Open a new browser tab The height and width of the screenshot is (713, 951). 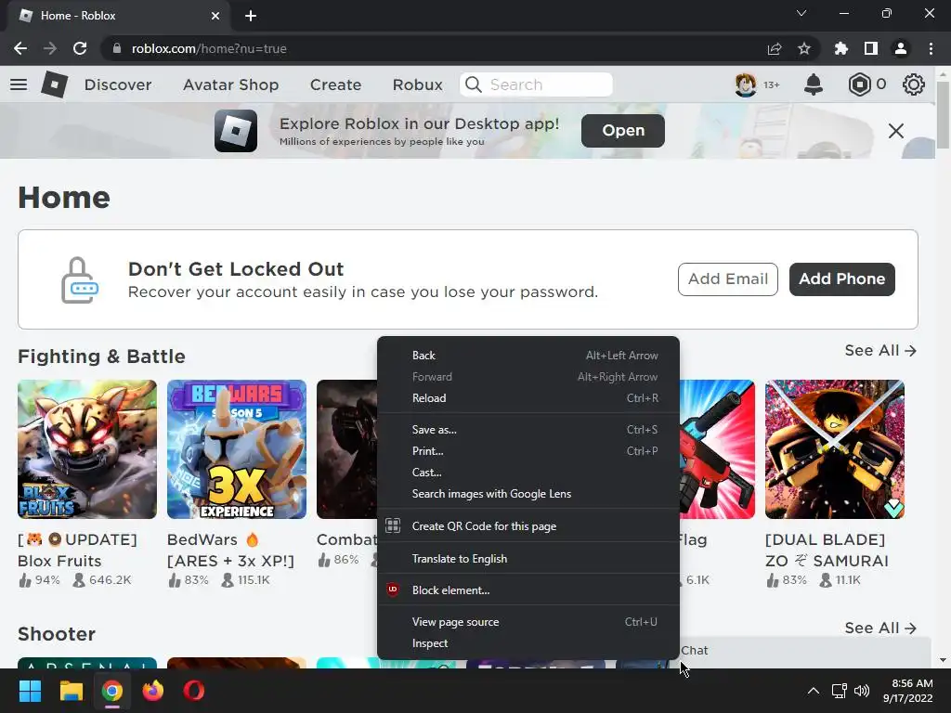pyautogui.click(x=251, y=16)
